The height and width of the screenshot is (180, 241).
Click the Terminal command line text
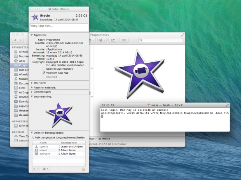click(x=165, y=113)
